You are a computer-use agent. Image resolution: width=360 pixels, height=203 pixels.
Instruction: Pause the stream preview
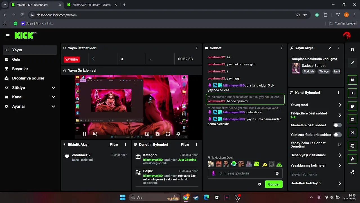[85, 134]
